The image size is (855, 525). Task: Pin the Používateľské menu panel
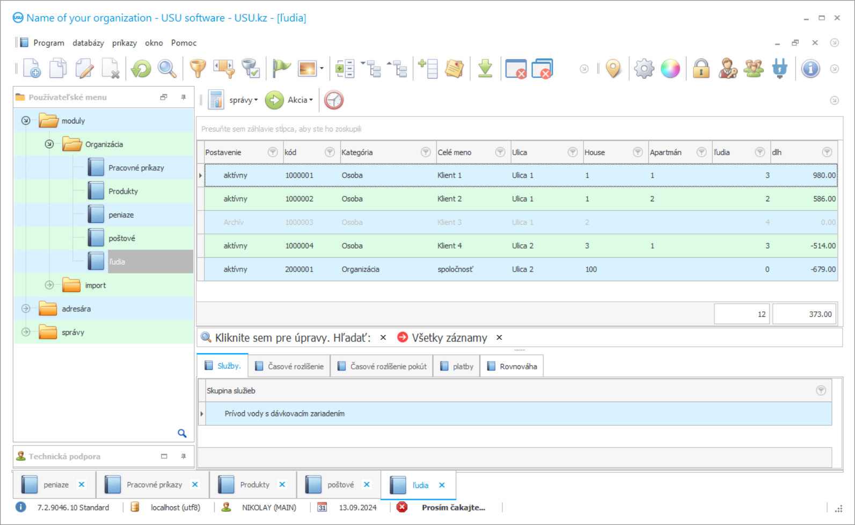[184, 97]
